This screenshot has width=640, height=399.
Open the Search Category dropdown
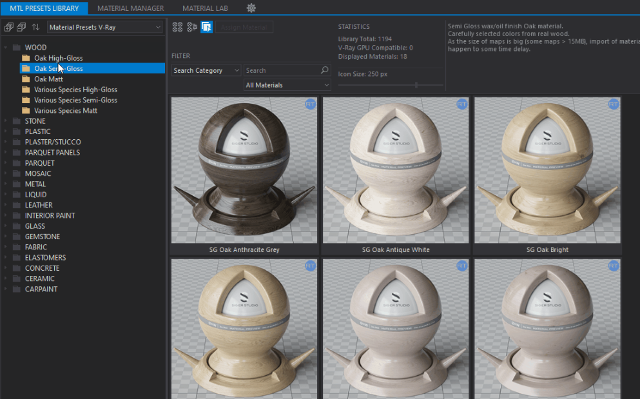[206, 70]
